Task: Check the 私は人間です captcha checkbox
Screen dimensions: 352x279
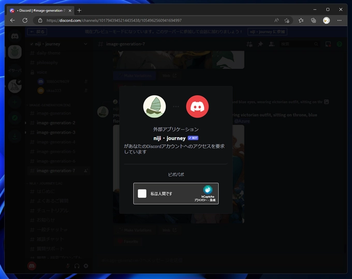Action: pyautogui.click(x=142, y=193)
